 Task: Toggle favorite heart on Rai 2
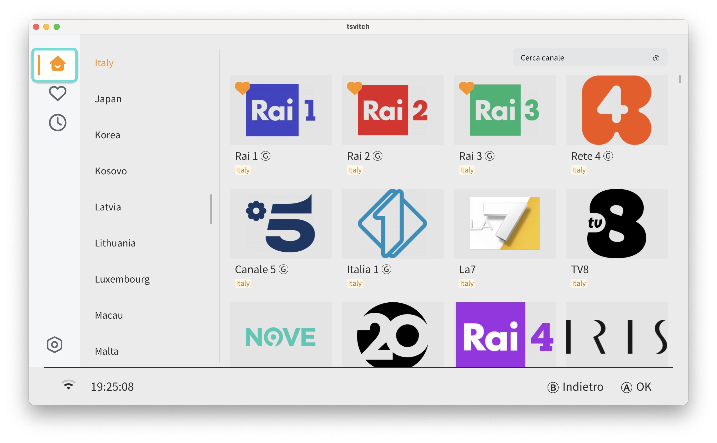pos(354,88)
